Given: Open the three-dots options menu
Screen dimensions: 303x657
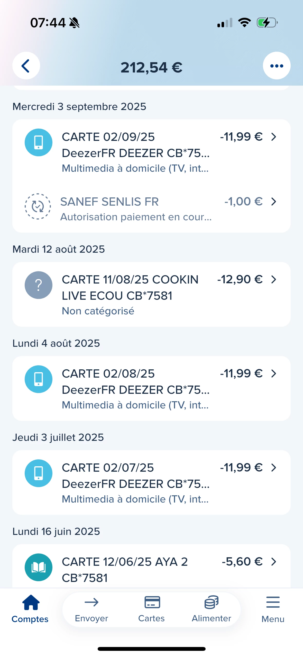Looking at the screenshot, I should (277, 66).
